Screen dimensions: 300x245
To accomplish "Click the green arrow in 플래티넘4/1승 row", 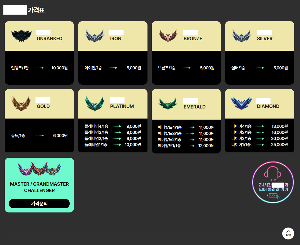I will coord(117,126).
